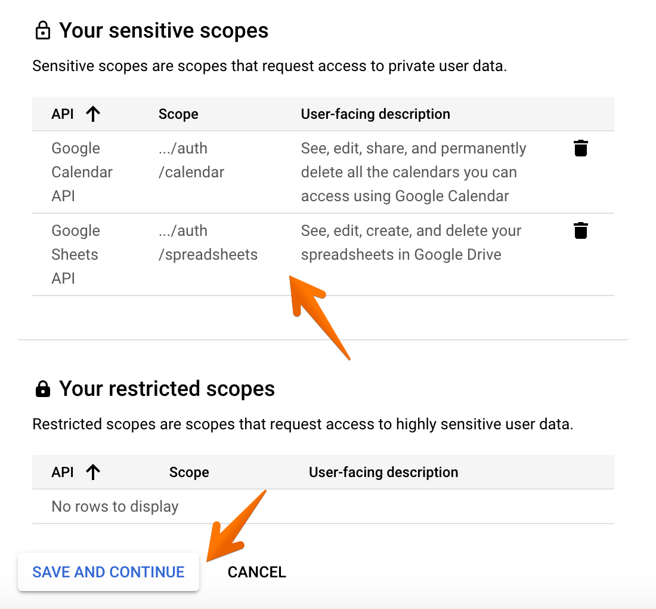The height and width of the screenshot is (609, 656).
Task: Toggle API sort arrow in sensitive scopes table
Action: [x=92, y=114]
